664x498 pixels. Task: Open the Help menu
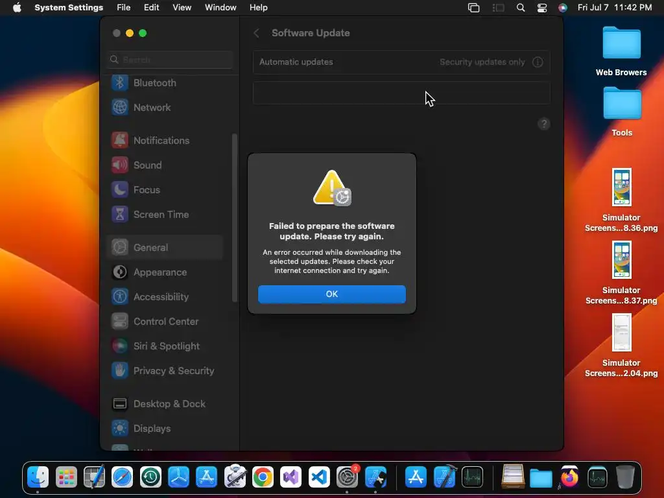pyautogui.click(x=258, y=8)
